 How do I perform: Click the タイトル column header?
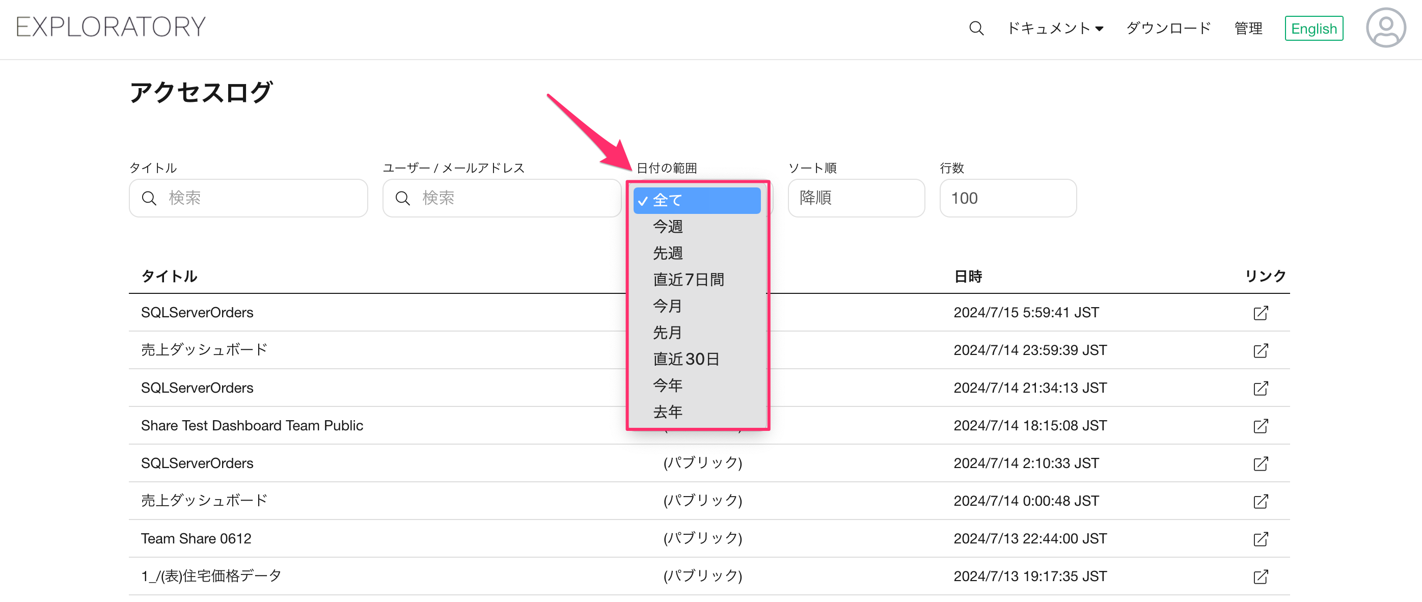pyautogui.click(x=169, y=276)
